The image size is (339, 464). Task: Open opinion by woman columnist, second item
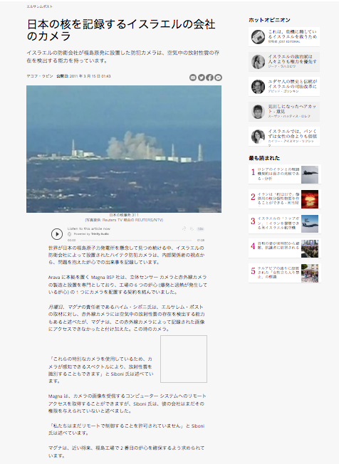point(284,61)
